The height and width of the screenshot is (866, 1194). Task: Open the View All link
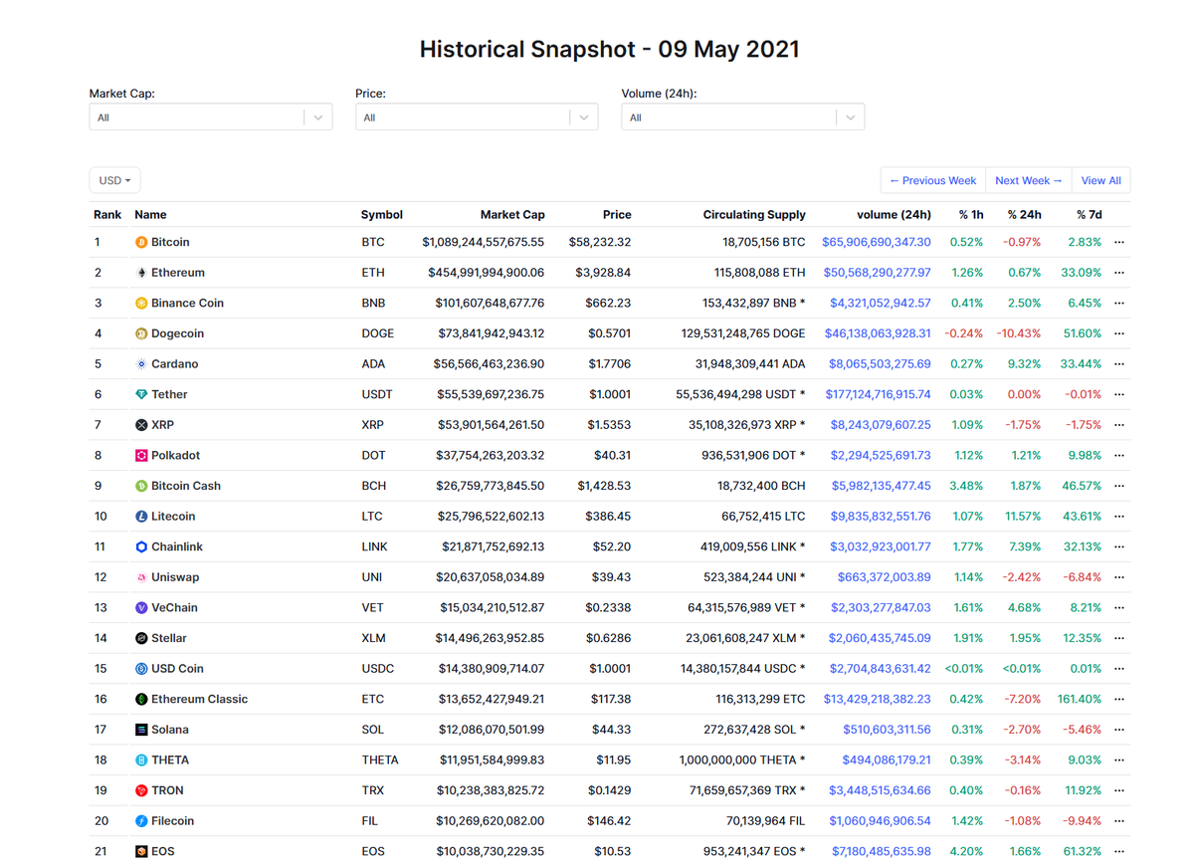tap(1100, 180)
